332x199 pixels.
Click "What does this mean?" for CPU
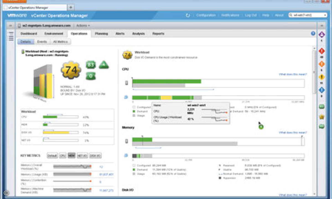pyautogui.click(x=293, y=74)
